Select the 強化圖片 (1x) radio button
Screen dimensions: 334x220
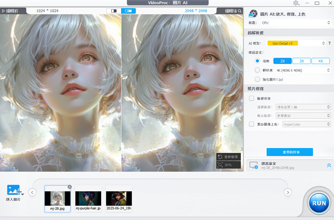257,79
